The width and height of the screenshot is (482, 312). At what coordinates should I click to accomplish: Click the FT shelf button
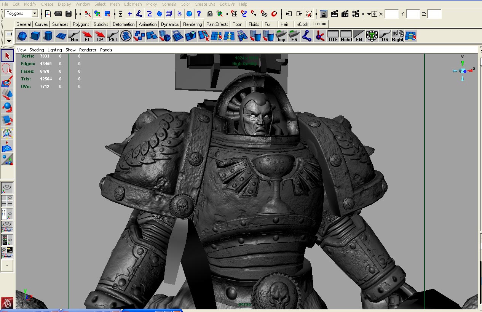pos(87,36)
